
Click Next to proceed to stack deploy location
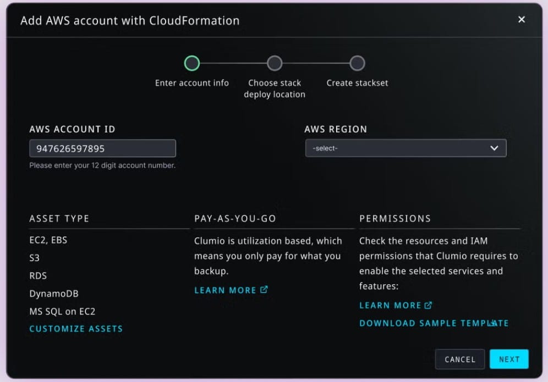(508, 359)
